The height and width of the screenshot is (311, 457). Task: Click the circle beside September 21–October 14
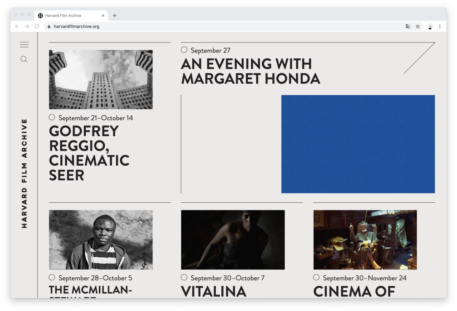[52, 117]
